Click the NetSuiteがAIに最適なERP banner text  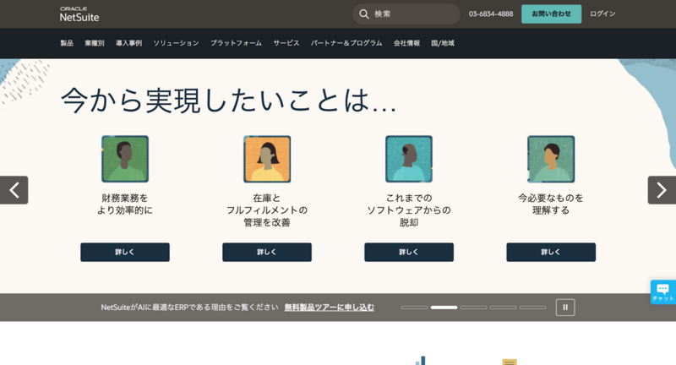[189, 308]
